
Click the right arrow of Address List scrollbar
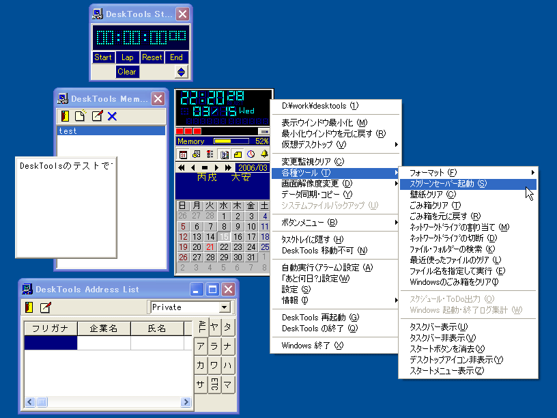tap(186, 402)
